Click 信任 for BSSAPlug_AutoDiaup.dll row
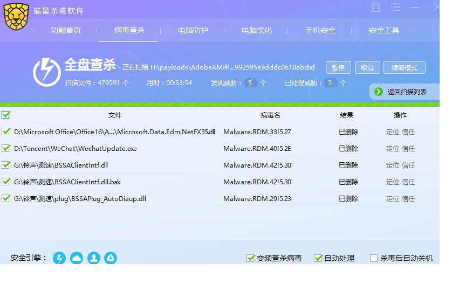Viewport: 466px width, 291px height. click(408, 199)
